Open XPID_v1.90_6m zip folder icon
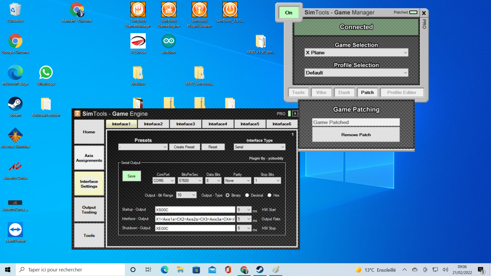 261,44
